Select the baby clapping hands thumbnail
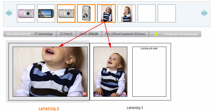 [x=127, y=13]
